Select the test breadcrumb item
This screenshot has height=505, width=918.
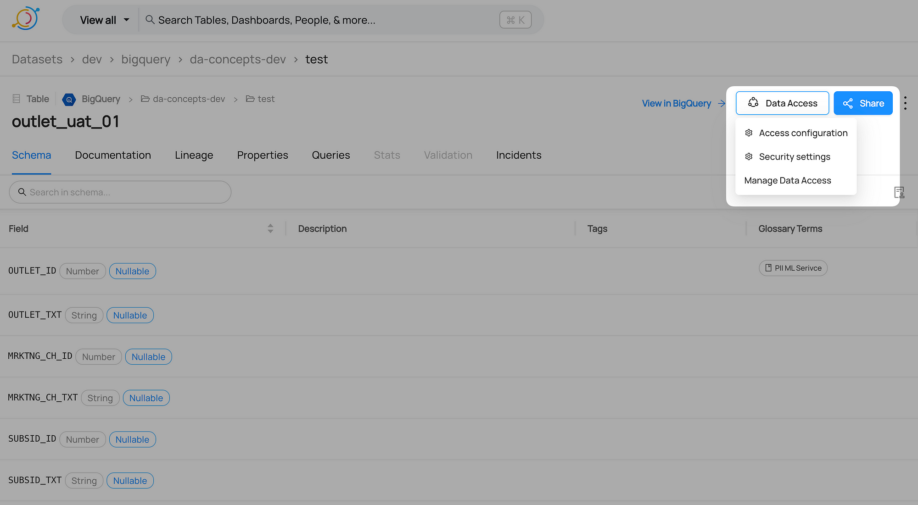[x=316, y=59]
